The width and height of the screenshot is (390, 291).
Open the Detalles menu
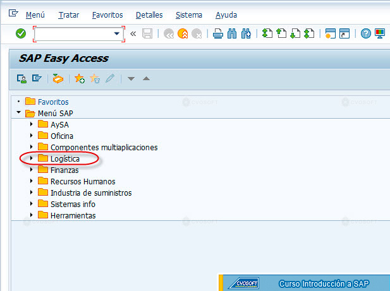pyautogui.click(x=149, y=15)
